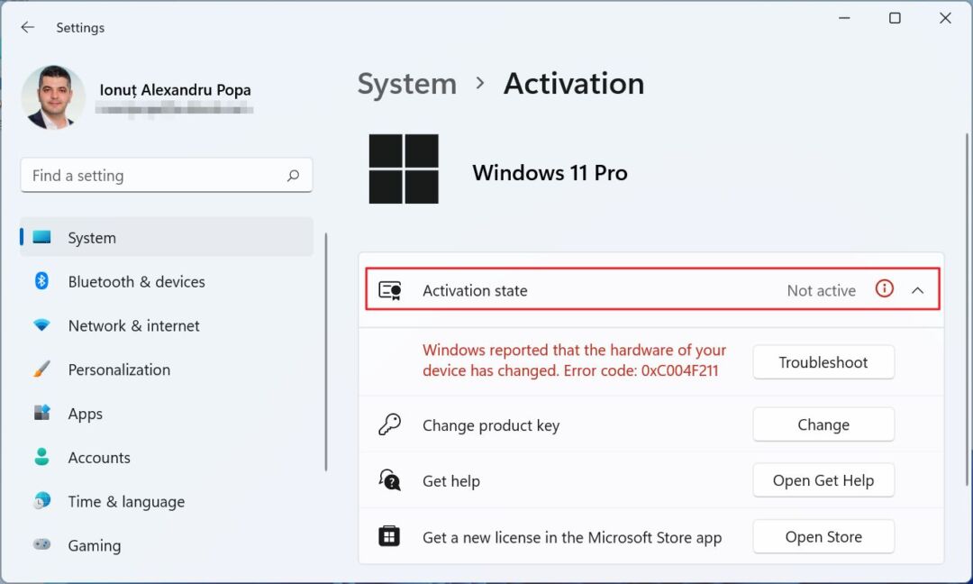The image size is (973, 584).
Task: Click the activation error info icon
Action: (884, 289)
